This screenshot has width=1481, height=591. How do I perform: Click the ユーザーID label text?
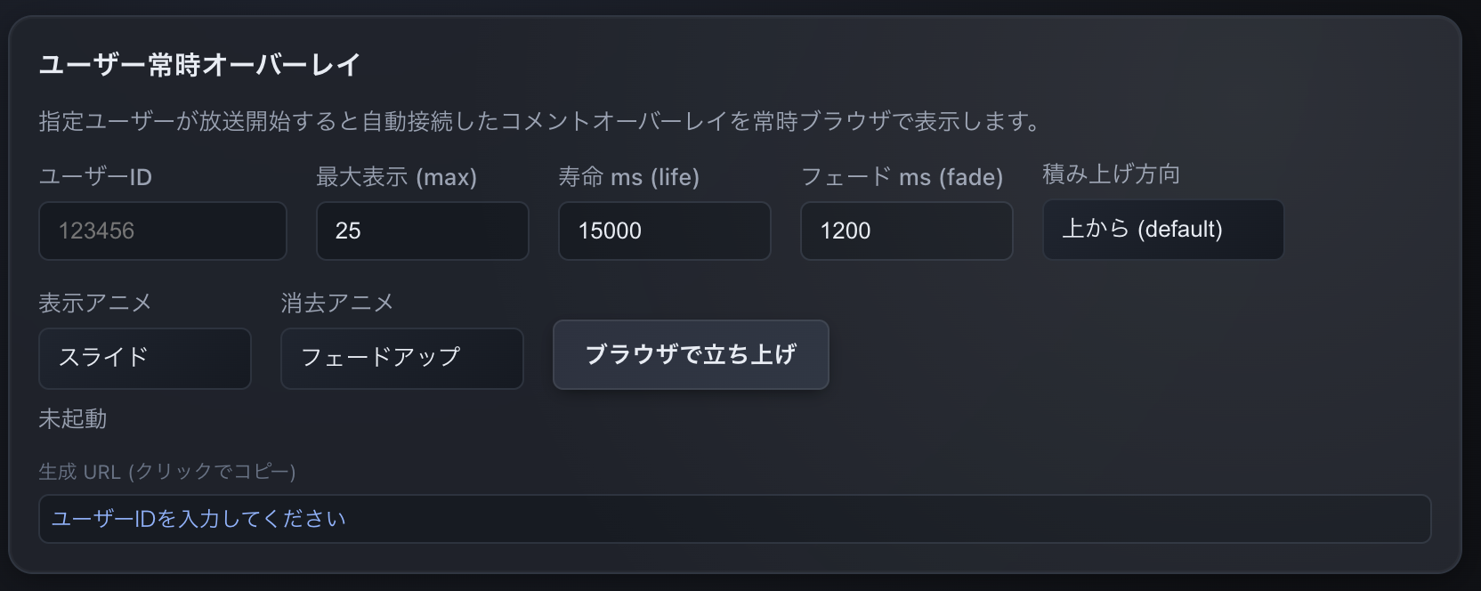(x=95, y=177)
